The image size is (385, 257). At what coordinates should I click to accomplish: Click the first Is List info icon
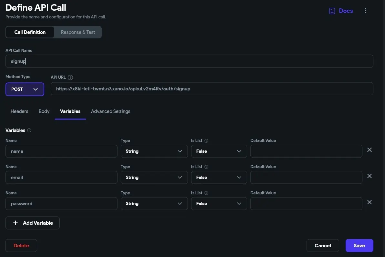point(207,141)
